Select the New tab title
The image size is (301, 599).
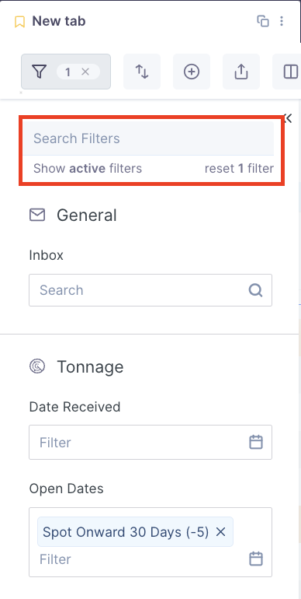(x=59, y=21)
